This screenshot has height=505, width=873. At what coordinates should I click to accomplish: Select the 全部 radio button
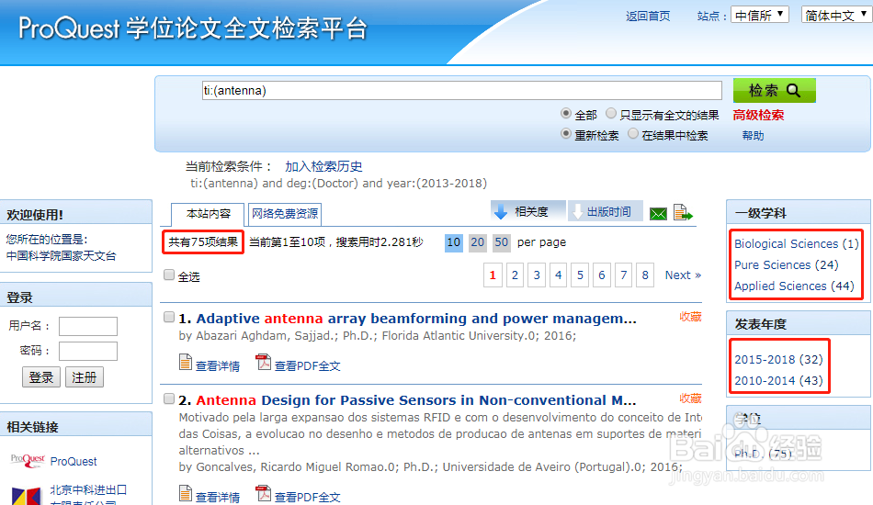566,114
